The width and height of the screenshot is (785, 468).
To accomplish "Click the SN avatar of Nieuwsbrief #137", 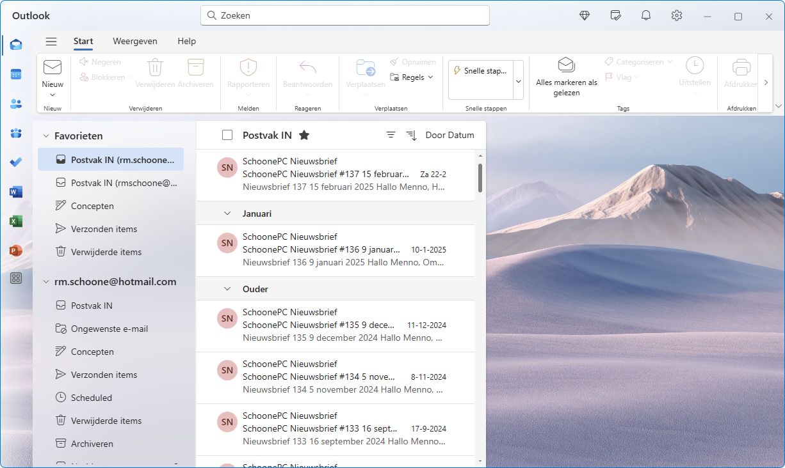I will point(227,168).
